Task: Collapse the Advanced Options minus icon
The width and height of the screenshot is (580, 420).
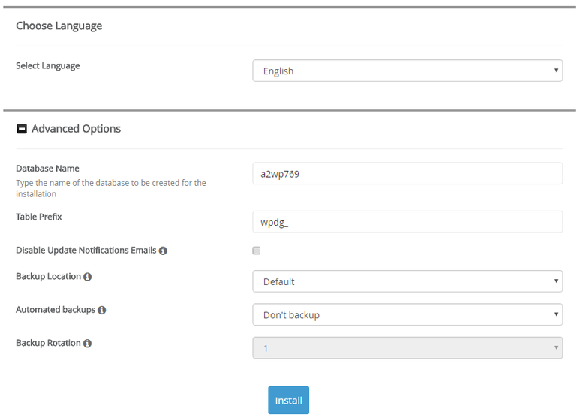Action: (22, 129)
